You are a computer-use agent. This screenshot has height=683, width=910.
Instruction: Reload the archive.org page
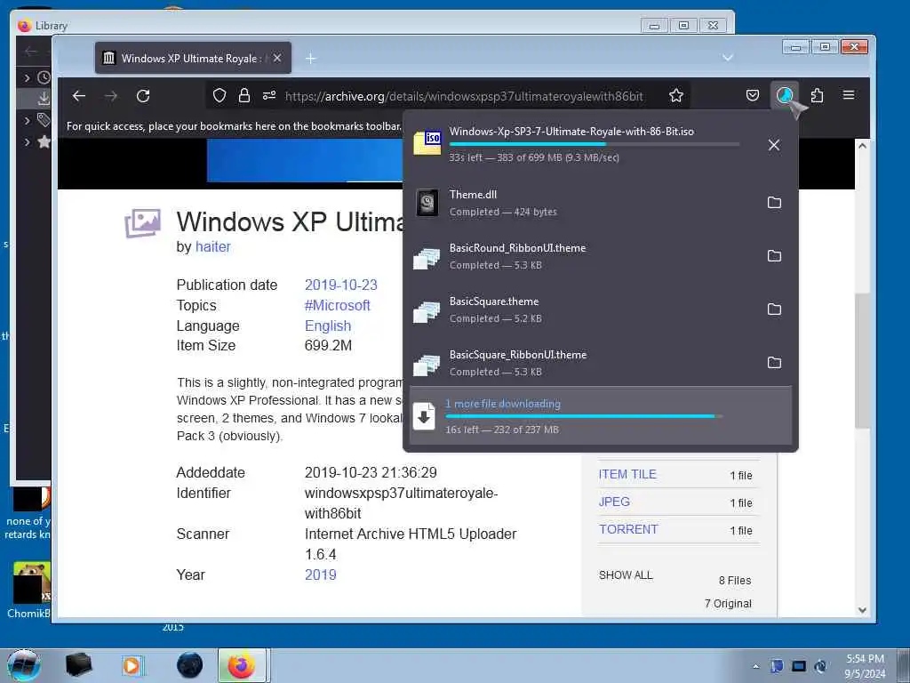click(143, 96)
